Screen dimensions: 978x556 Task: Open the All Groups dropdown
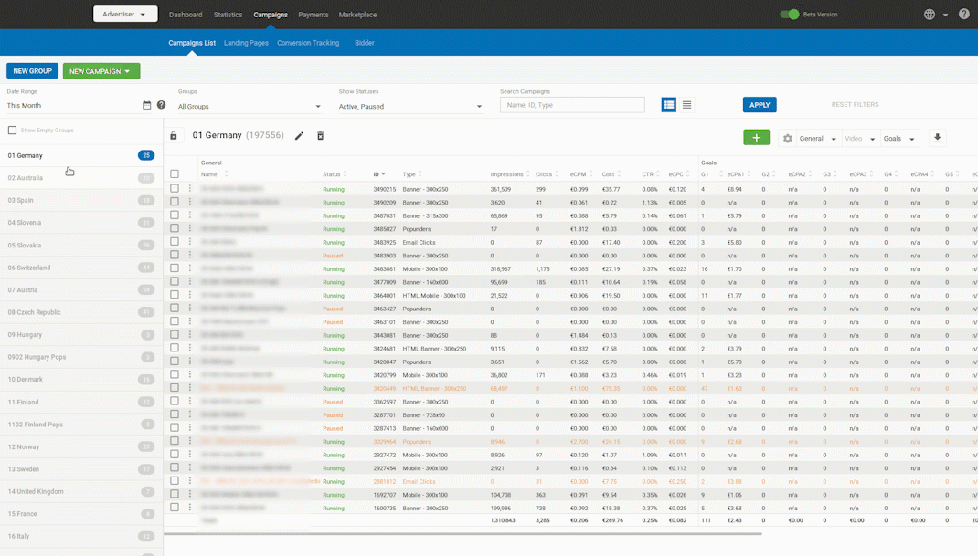point(250,107)
